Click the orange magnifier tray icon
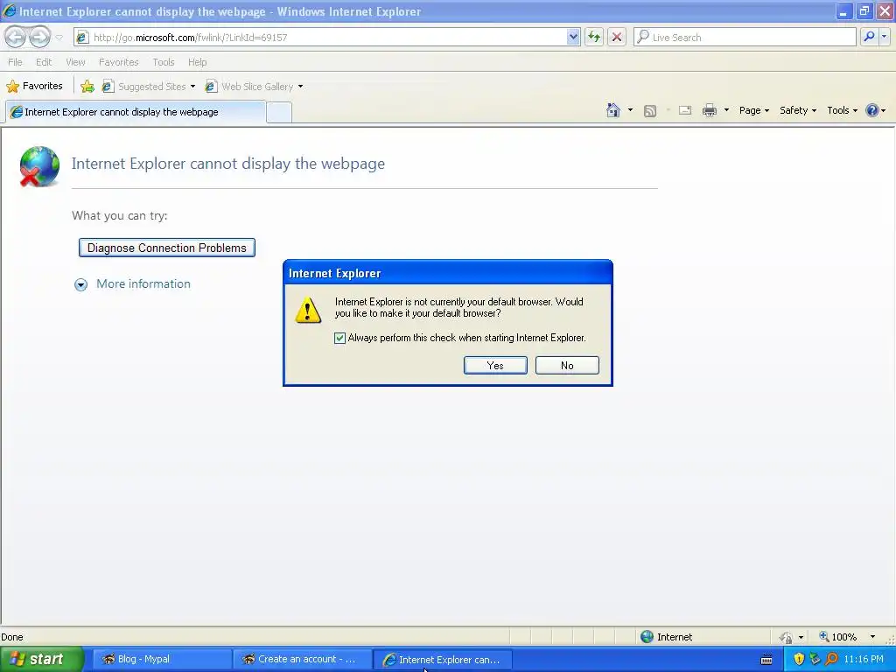The width and height of the screenshot is (896, 672). (x=831, y=659)
